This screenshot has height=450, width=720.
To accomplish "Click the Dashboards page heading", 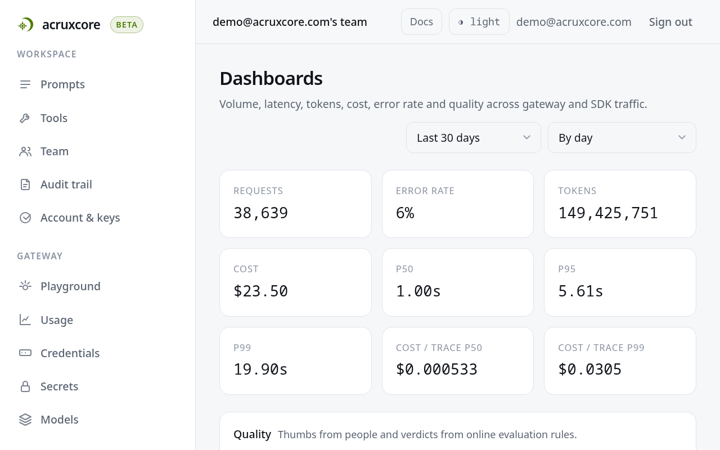I will (x=271, y=79).
